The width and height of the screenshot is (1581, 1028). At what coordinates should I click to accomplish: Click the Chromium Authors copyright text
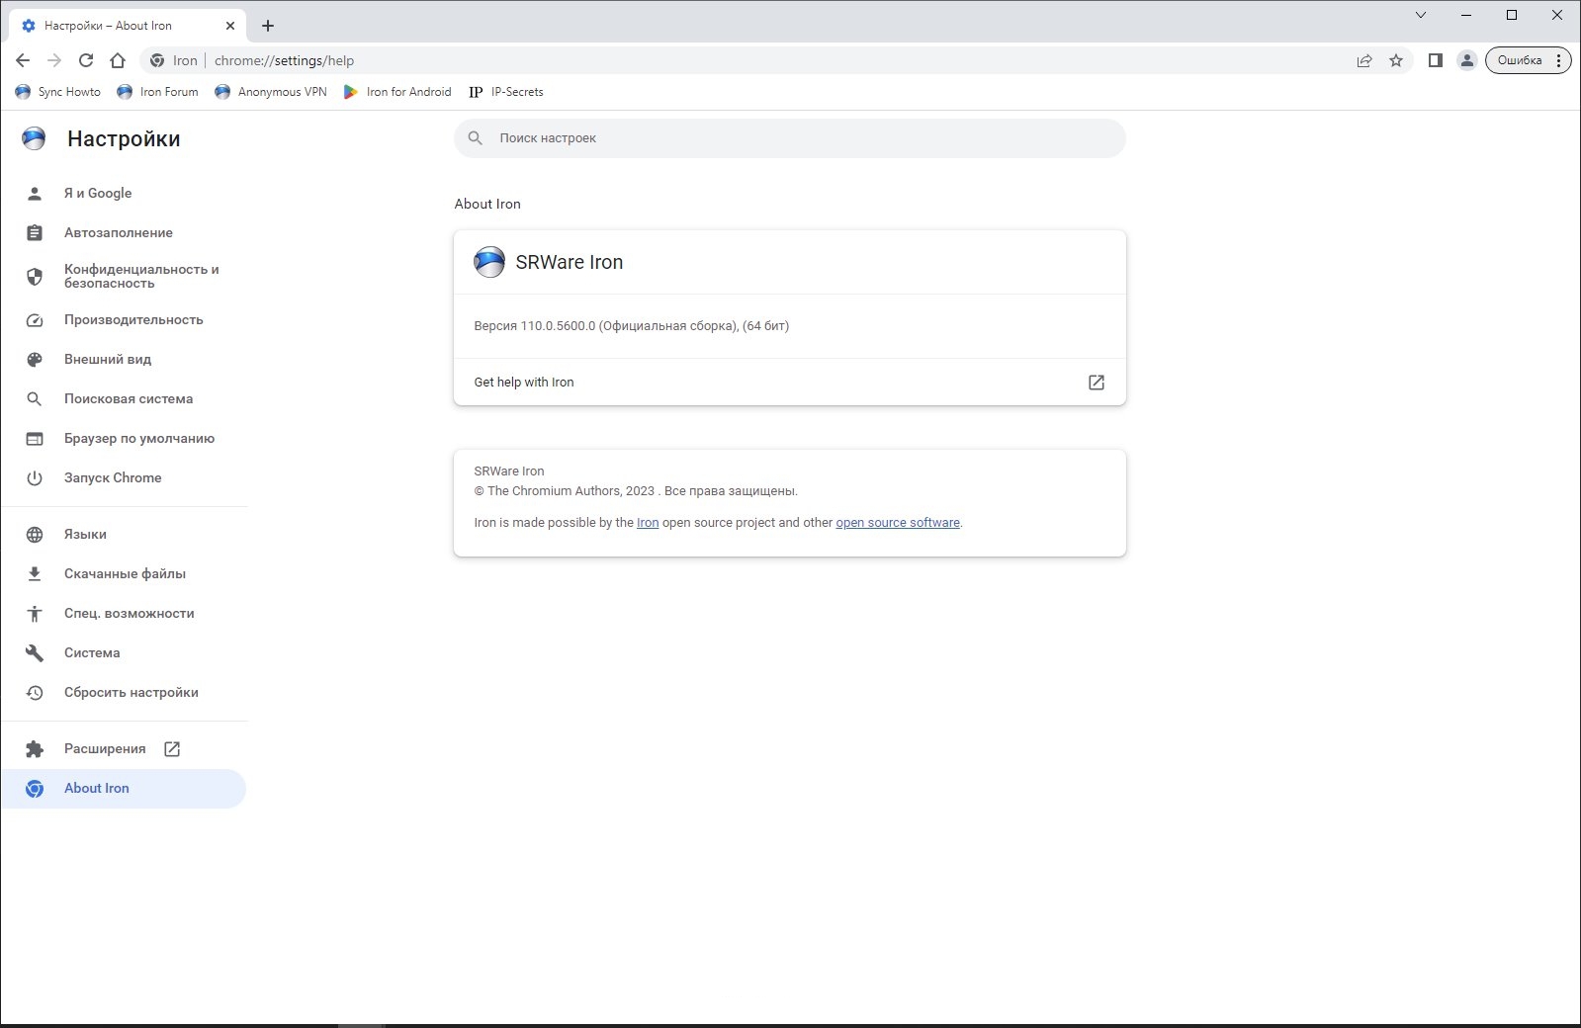(636, 491)
